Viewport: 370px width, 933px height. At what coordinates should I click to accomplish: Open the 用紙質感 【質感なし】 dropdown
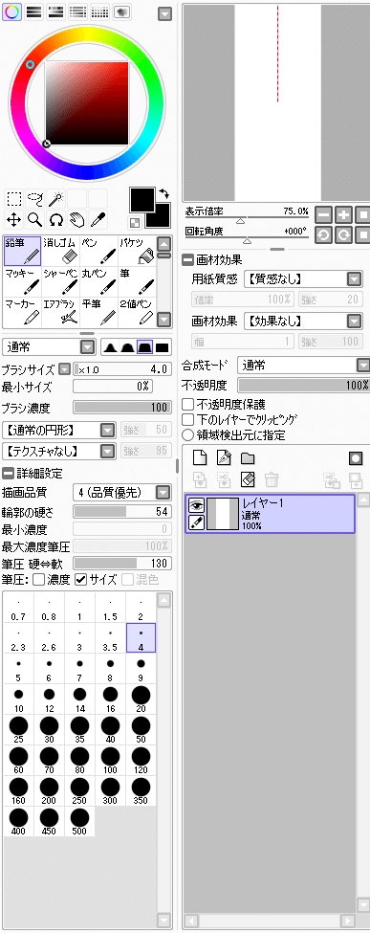(x=355, y=279)
